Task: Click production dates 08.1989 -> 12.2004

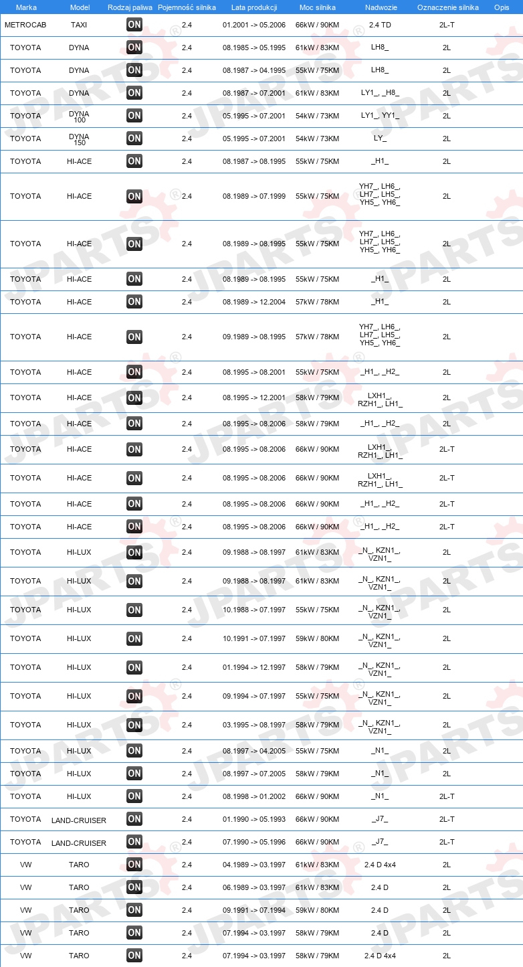Action: (254, 302)
